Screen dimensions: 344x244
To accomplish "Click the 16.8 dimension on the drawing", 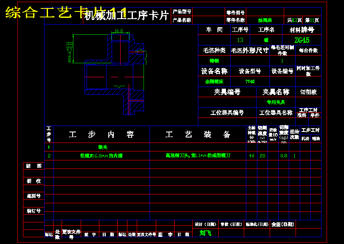I will 118,31.
